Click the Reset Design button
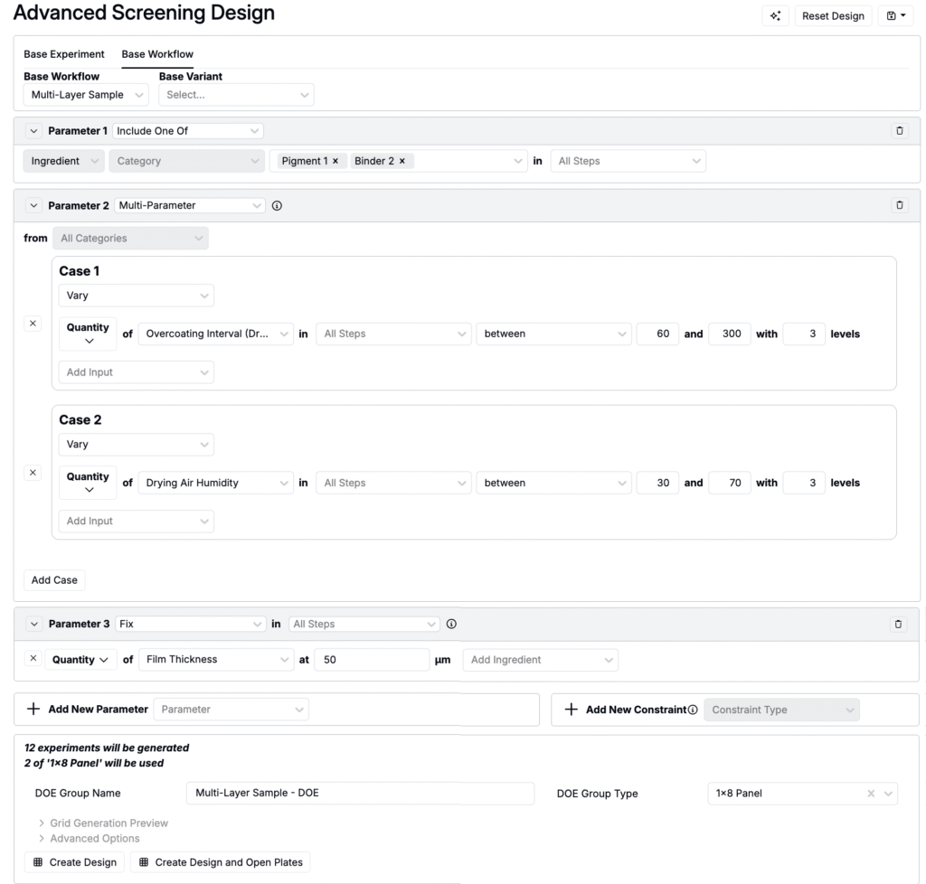The image size is (926, 884). click(833, 16)
